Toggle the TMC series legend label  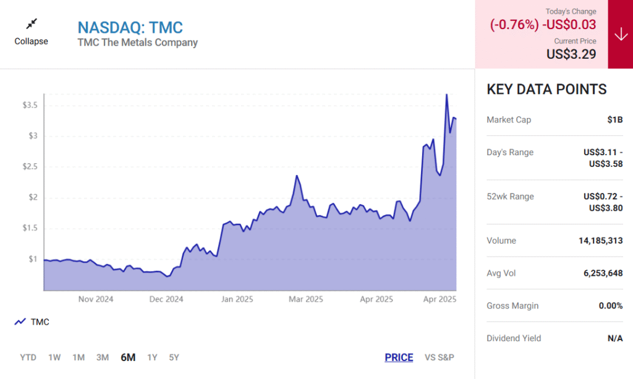(x=40, y=322)
